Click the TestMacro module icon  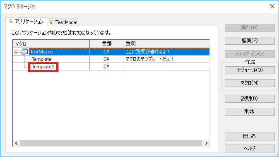point(24,52)
